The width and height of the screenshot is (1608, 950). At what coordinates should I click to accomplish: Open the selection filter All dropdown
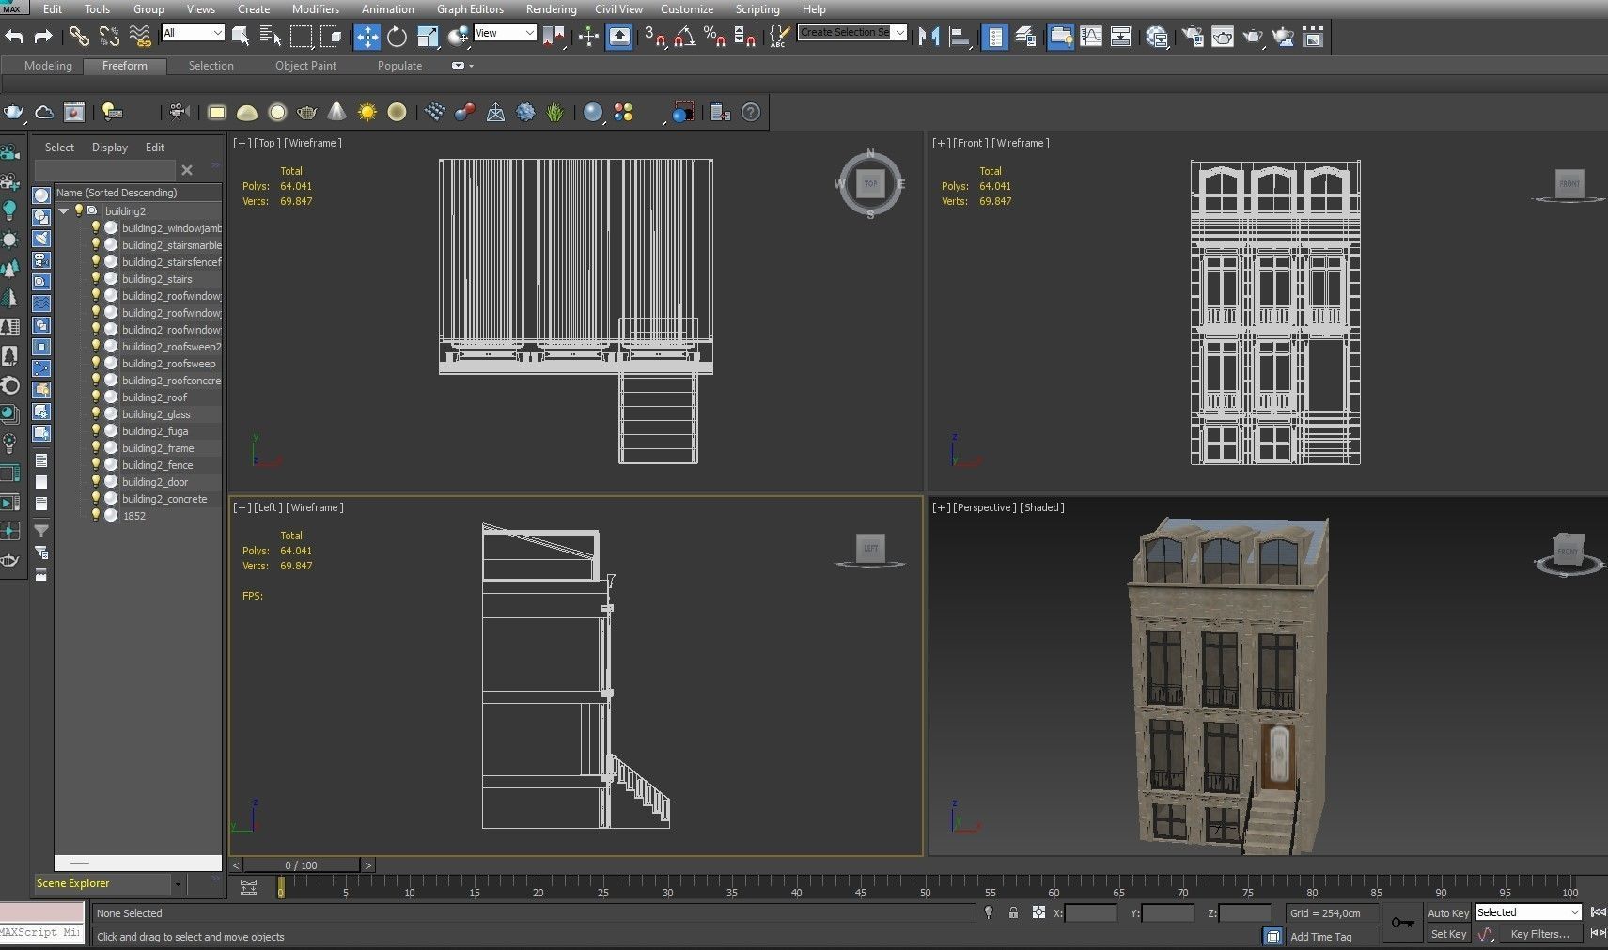click(193, 33)
